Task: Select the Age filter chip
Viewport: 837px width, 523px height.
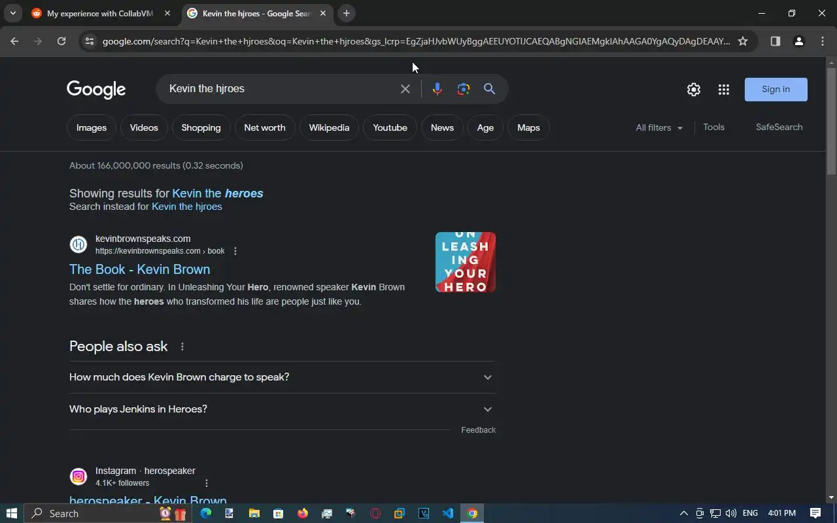Action: (485, 127)
